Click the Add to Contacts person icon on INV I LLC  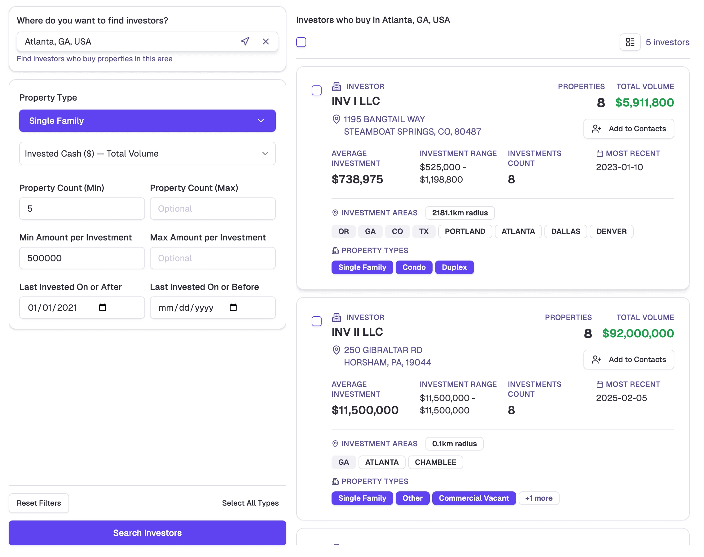pos(596,128)
